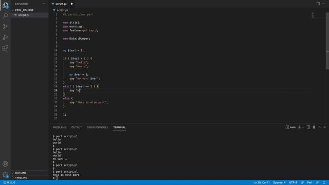The height and width of the screenshot is (185, 329).
Task: Change end of line sequence LF
Action: point(302,182)
